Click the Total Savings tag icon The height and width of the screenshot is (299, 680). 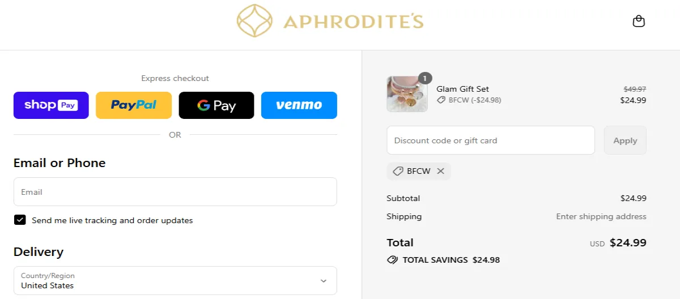pyautogui.click(x=392, y=260)
